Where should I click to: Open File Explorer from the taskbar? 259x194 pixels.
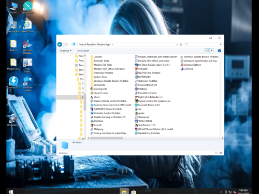[x=124, y=191]
